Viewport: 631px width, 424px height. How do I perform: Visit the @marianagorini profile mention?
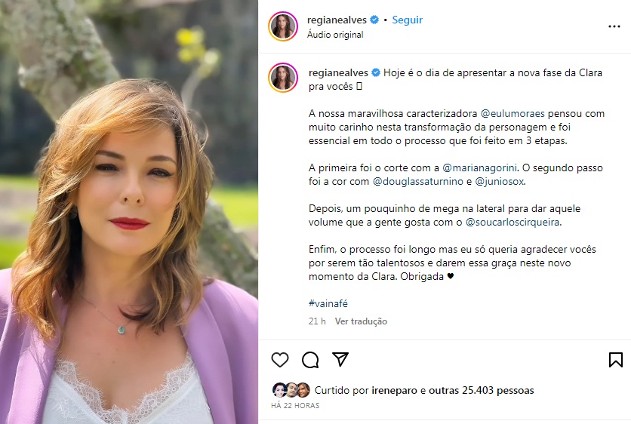pyautogui.click(x=484, y=168)
